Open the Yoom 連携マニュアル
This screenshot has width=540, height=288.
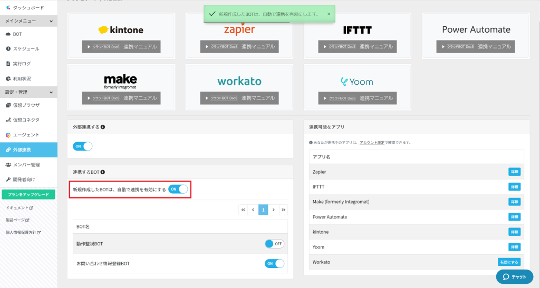358,98
